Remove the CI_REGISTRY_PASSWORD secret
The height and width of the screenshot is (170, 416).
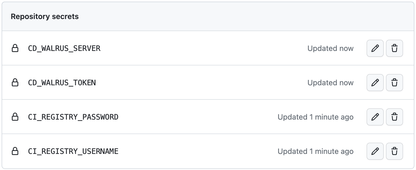pos(394,117)
